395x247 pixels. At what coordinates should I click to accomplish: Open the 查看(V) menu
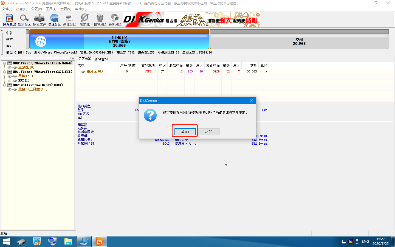pos(66,9)
